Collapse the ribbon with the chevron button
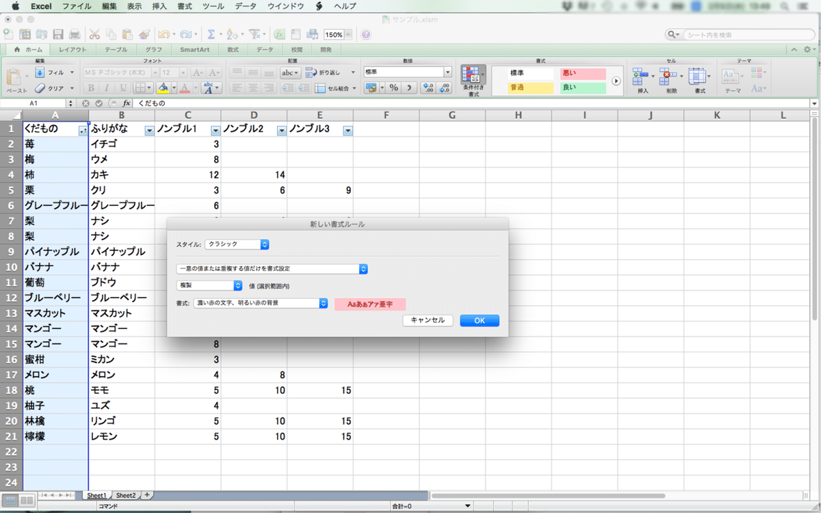821x513 pixels. (x=794, y=49)
